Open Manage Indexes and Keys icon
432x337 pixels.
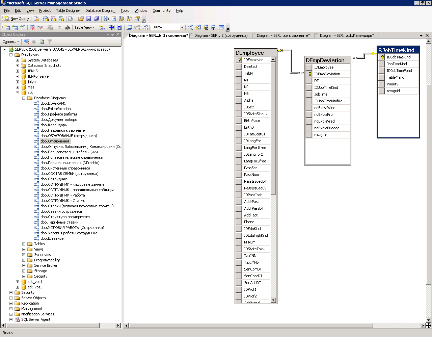(x=198, y=27)
